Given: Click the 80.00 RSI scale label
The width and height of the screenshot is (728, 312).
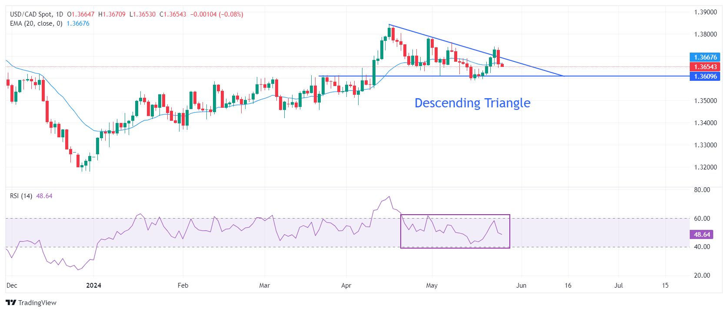Looking at the screenshot, I should 702,190.
